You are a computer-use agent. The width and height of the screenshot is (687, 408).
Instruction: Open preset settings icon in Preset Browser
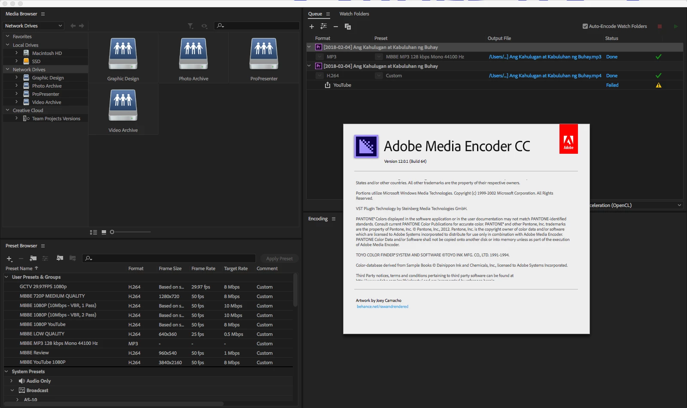tap(45, 259)
